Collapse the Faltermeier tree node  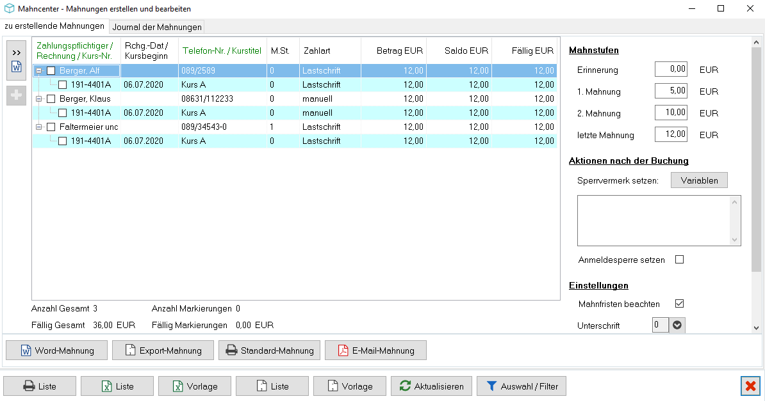tap(39, 127)
